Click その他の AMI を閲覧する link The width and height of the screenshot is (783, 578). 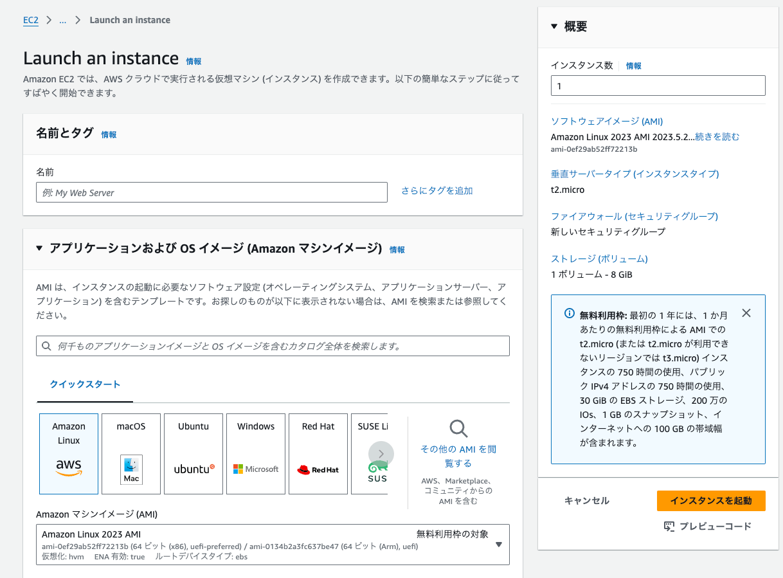tap(458, 456)
